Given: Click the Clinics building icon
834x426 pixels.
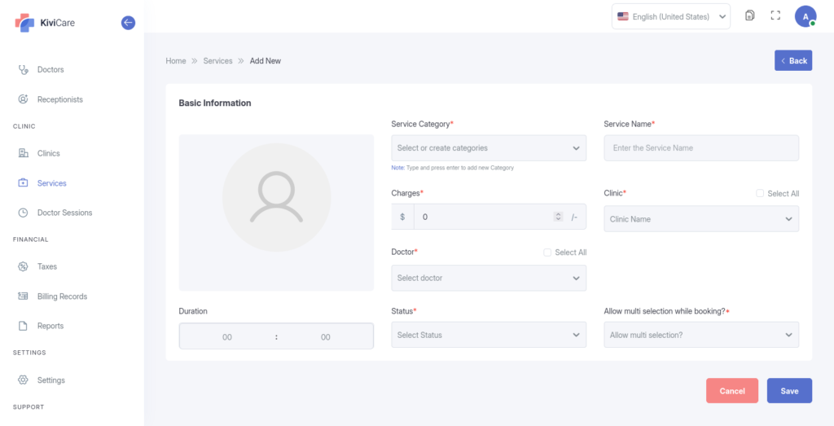Looking at the screenshot, I should tap(23, 153).
